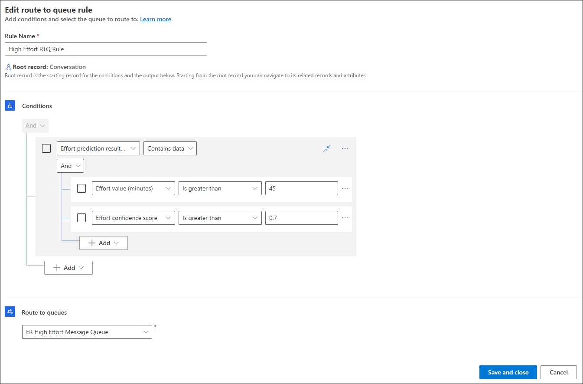Click the Cancel button
Image resolution: width=583 pixels, height=384 pixels.
click(559, 372)
